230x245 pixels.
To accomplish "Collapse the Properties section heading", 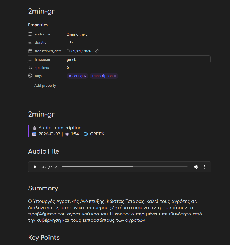I will pyautogui.click(x=38, y=25).
